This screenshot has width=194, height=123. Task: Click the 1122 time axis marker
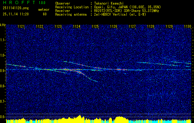coord(39,26)
